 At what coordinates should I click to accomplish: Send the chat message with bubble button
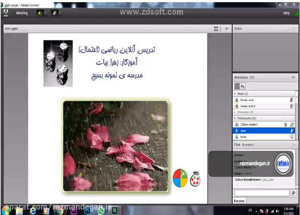point(293,193)
